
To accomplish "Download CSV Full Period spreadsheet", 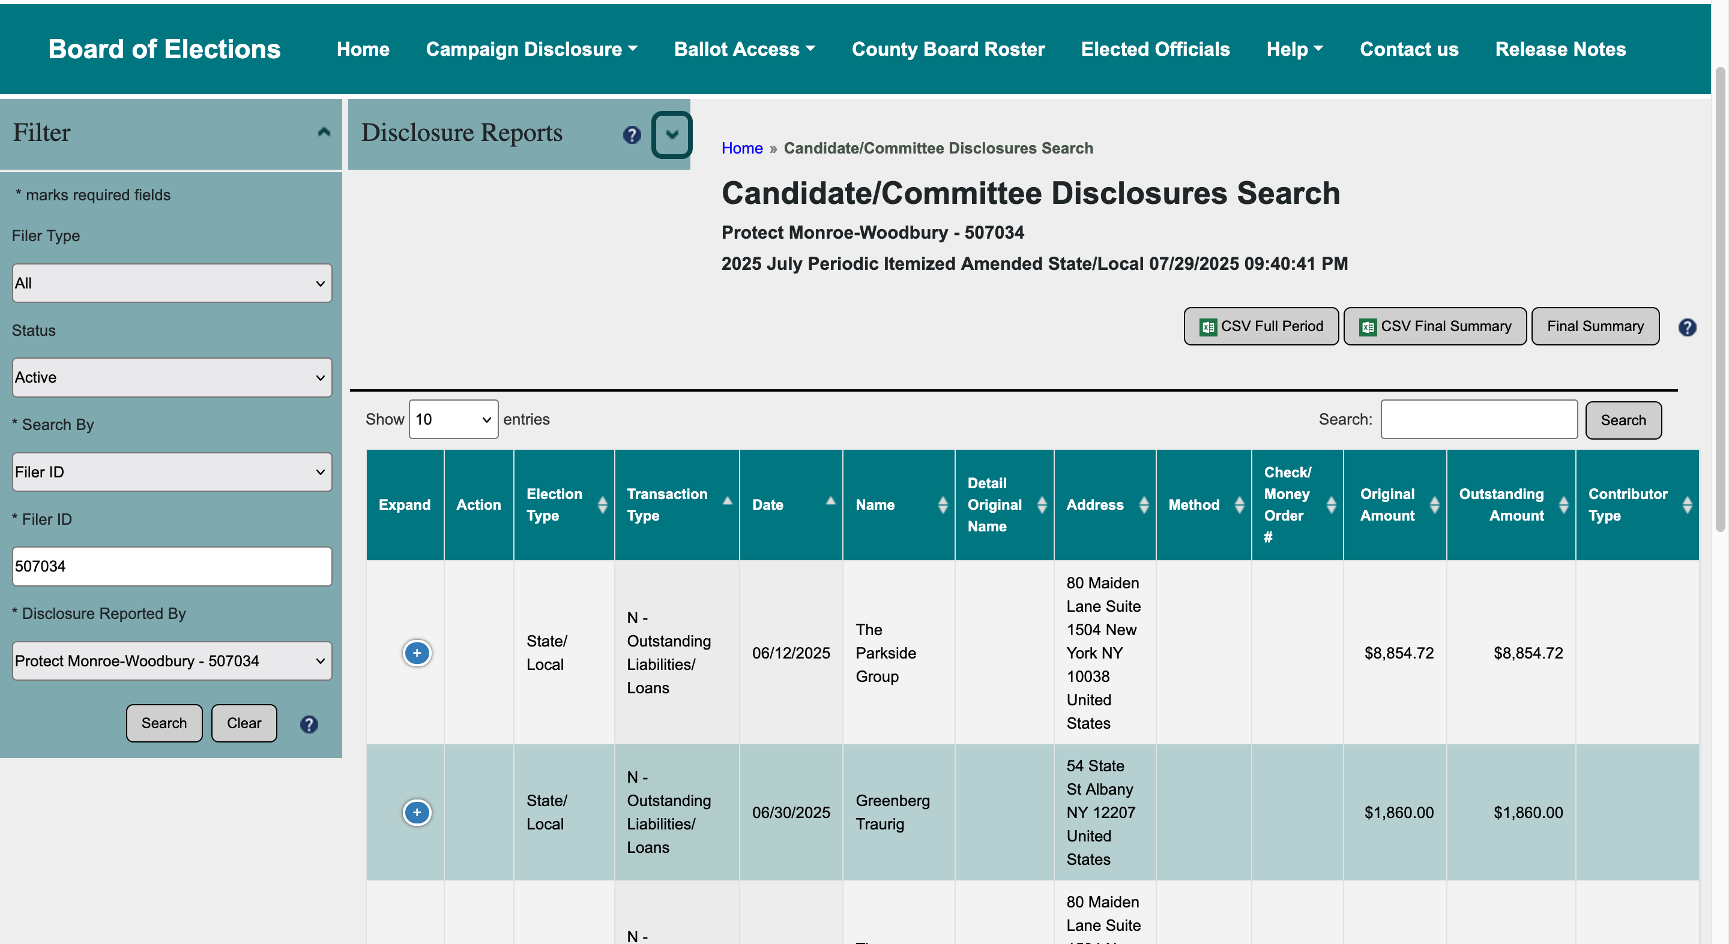I will [x=1261, y=326].
